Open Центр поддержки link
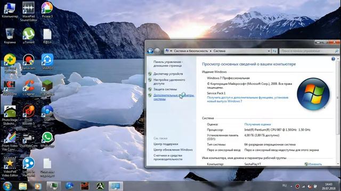341x191 pixels. tap(166, 144)
